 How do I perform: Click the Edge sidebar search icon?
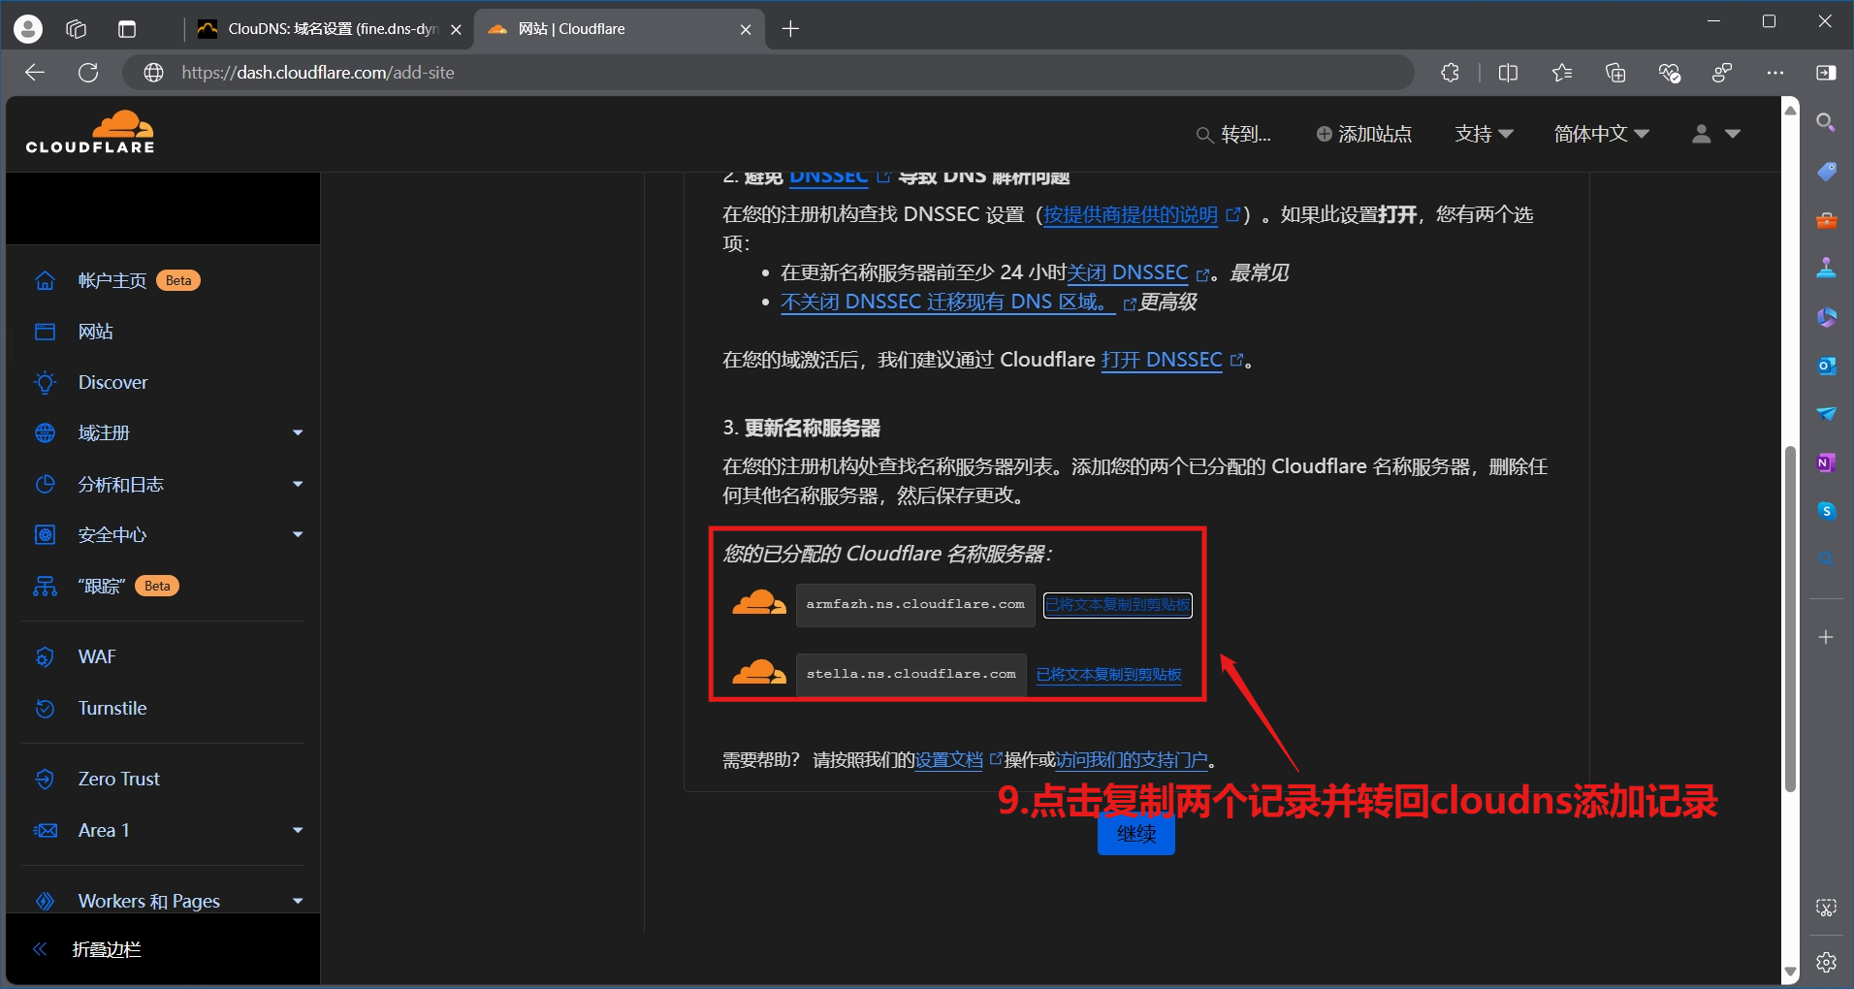[1826, 122]
